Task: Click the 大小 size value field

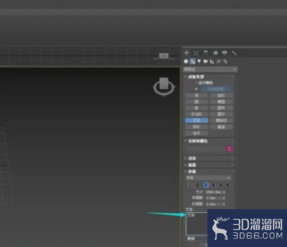Action: (214, 192)
